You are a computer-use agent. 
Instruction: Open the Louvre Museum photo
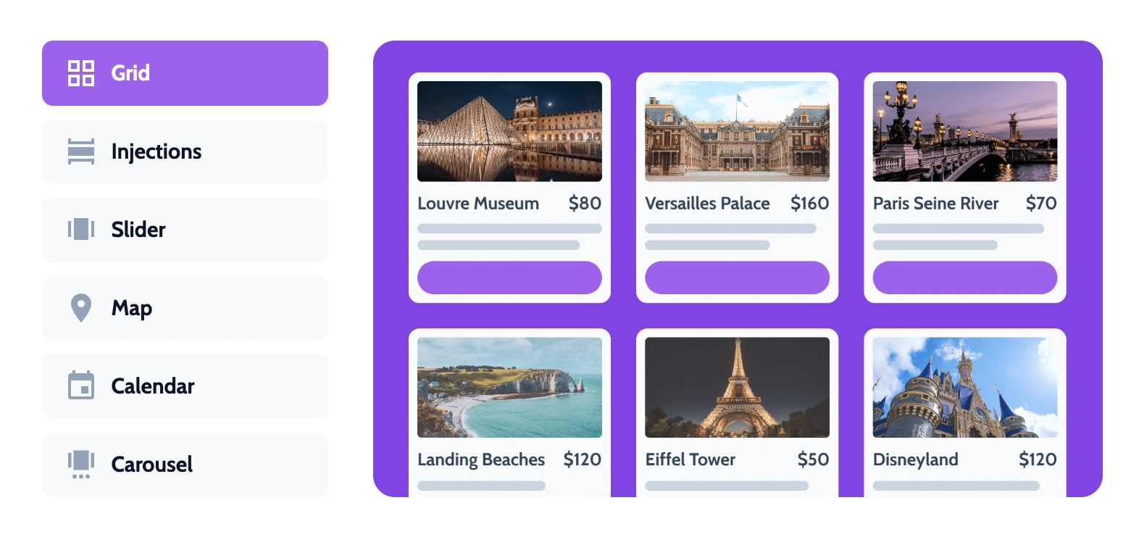coord(509,131)
